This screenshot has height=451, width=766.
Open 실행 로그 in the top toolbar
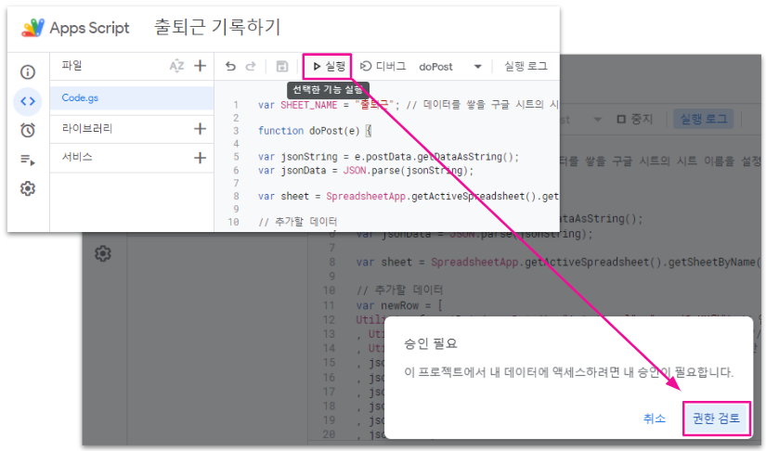point(526,67)
